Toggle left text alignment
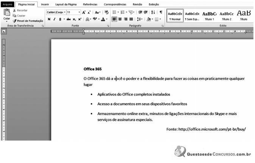Image resolution: width=255 pixels, height=163 pixels. (x=114, y=19)
